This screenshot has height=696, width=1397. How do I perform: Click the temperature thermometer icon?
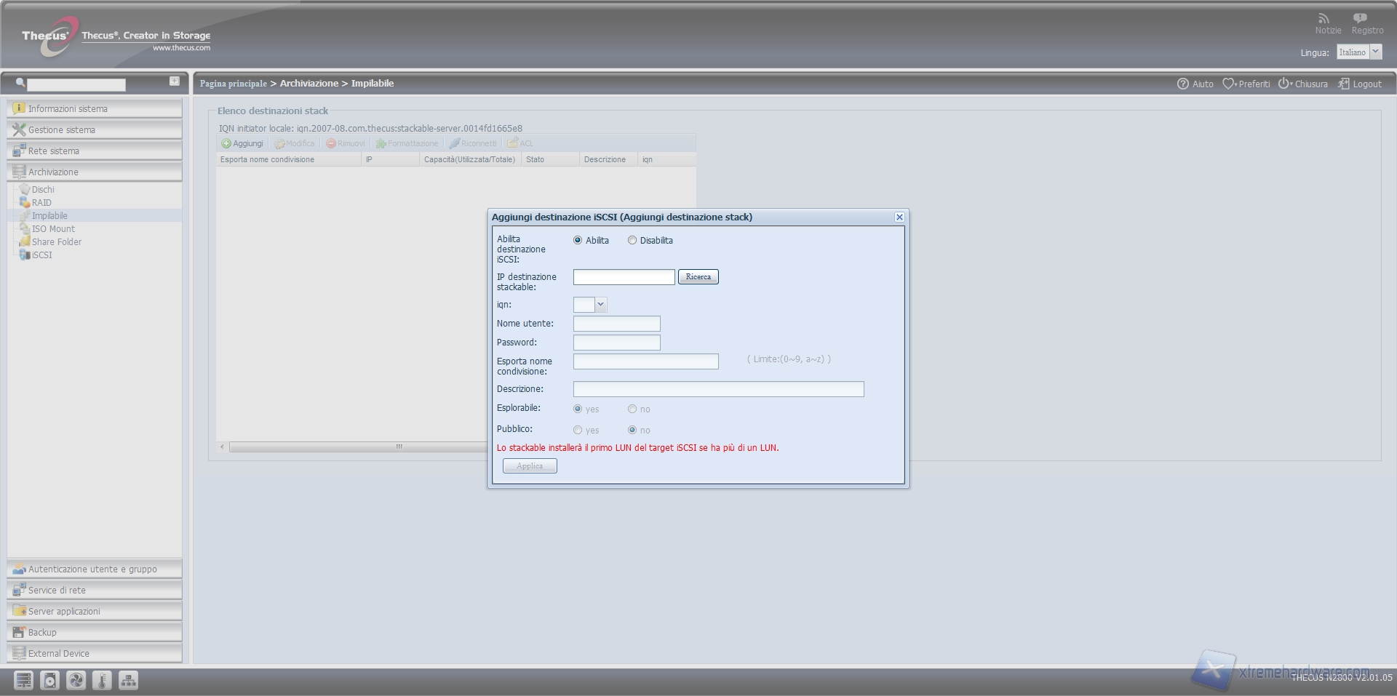(102, 680)
